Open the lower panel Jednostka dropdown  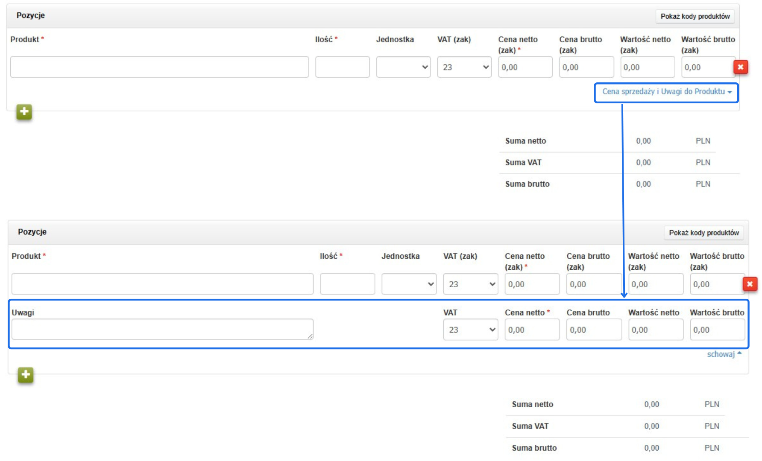[x=409, y=284]
